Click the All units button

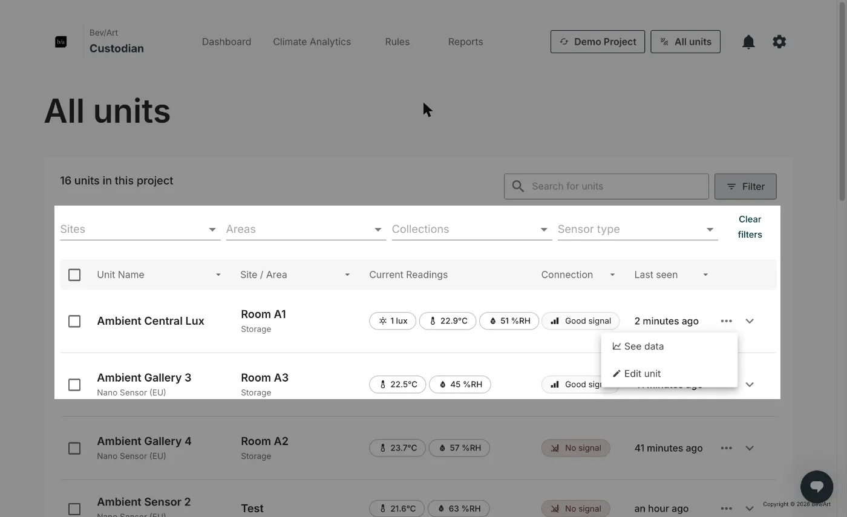pos(685,42)
